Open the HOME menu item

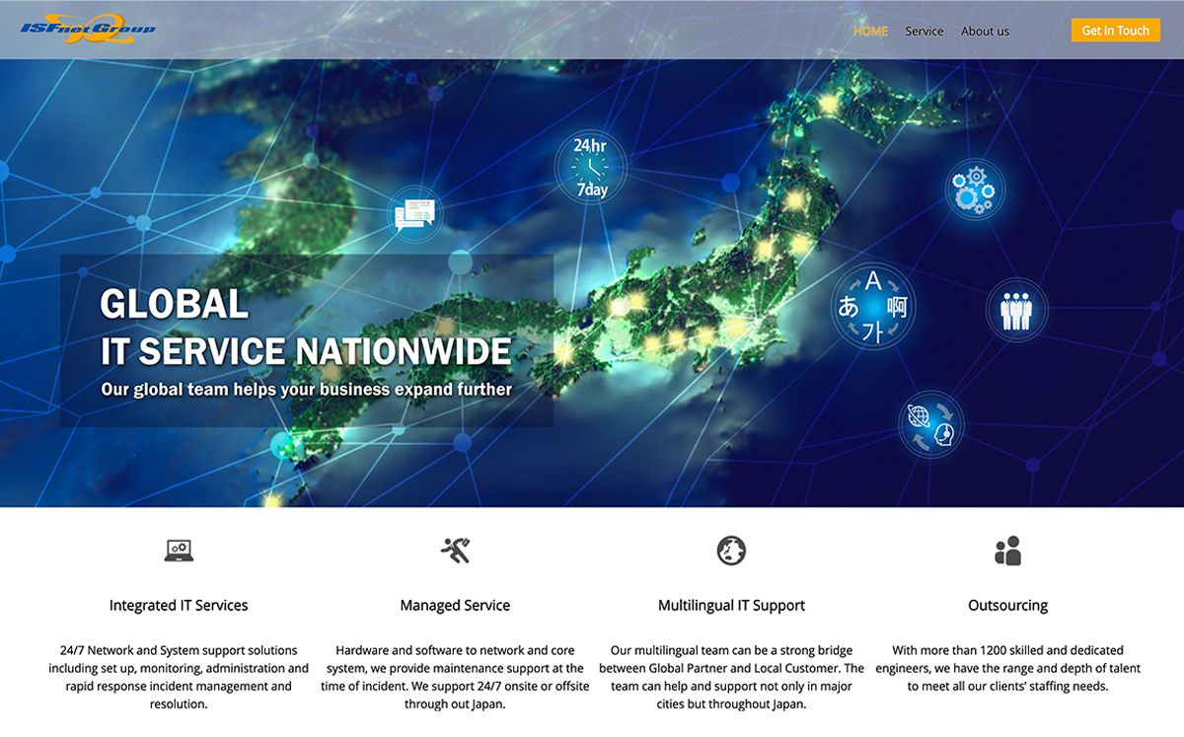[870, 31]
